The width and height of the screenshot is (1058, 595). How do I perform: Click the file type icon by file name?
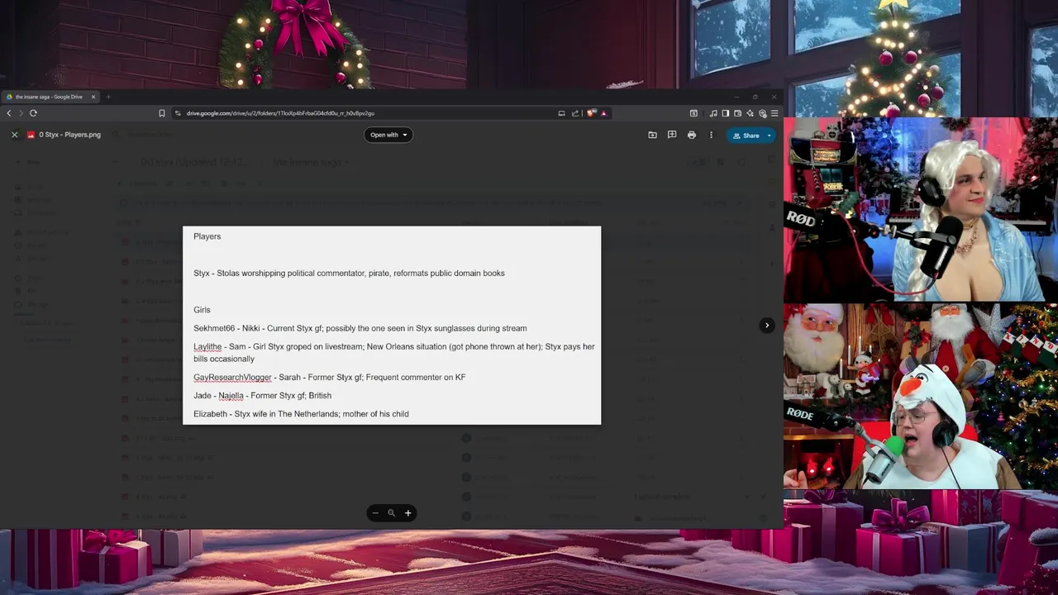pos(31,135)
